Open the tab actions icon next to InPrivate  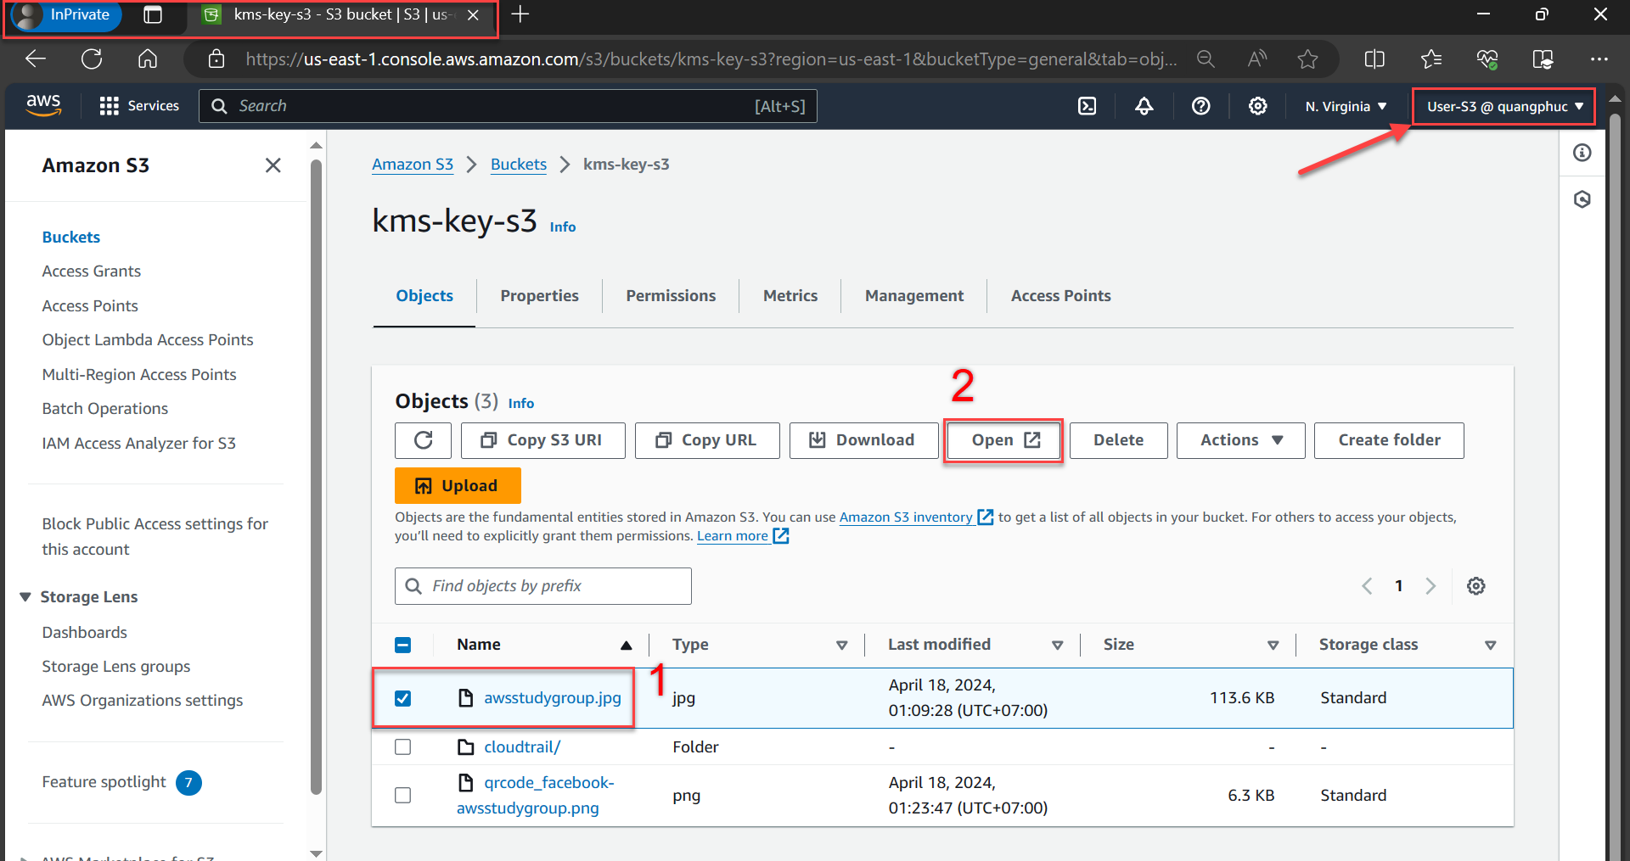coord(153,14)
